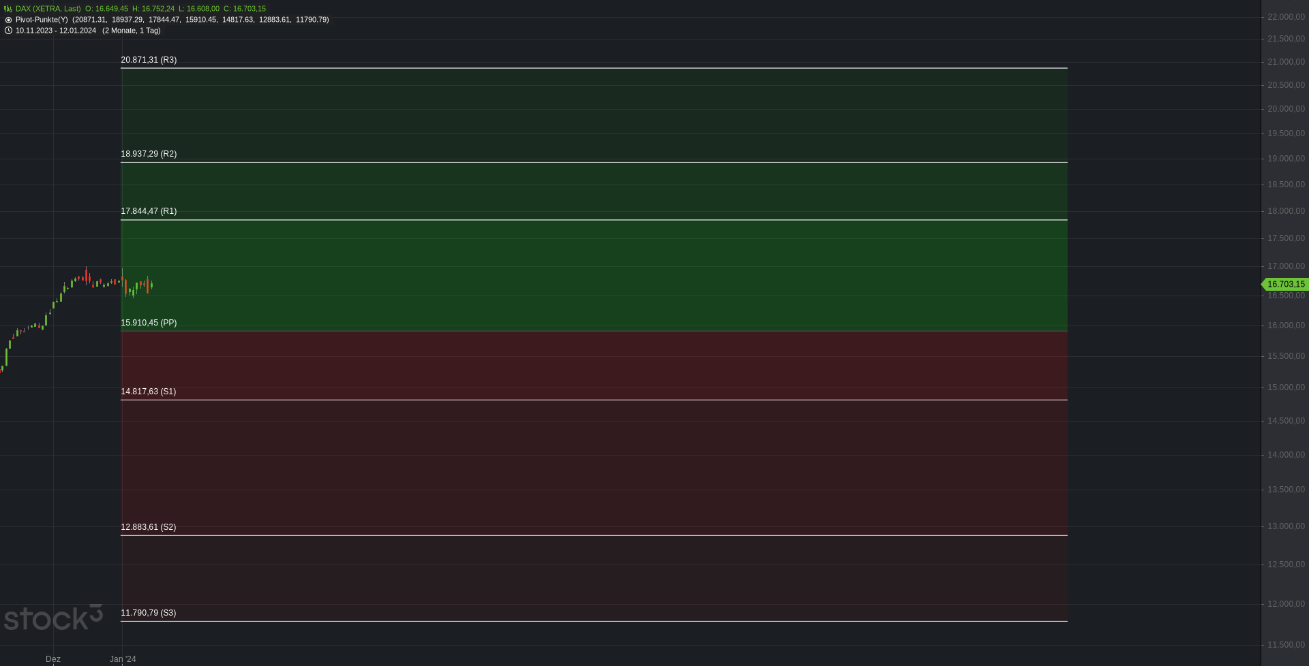This screenshot has width=1309, height=666.
Task: Click the 22.000,00 price axis label
Action: pyautogui.click(x=1286, y=17)
